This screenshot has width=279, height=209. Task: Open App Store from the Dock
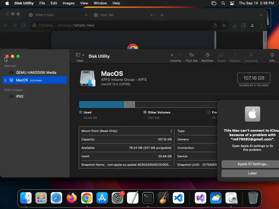[x=102, y=198]
